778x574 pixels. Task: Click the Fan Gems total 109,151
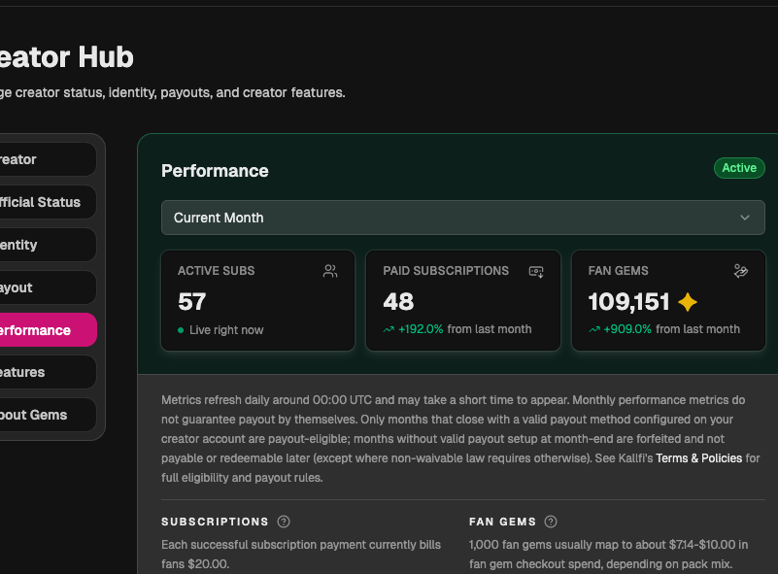pyautogui.click(x=628, y=302)
